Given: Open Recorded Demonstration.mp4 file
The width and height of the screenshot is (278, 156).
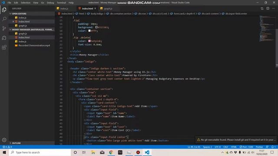Looking at the screenshot, I should click(x=34, y=45).
